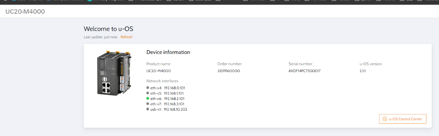
Task: Click the eth-x6 interface label
Action: pos(156,99)
